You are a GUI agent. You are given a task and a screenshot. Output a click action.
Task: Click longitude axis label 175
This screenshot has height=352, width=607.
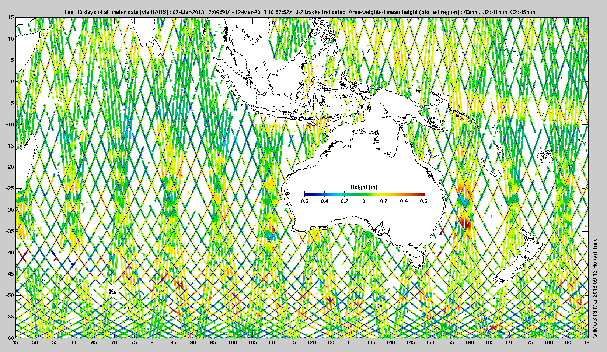click(529, 342)
